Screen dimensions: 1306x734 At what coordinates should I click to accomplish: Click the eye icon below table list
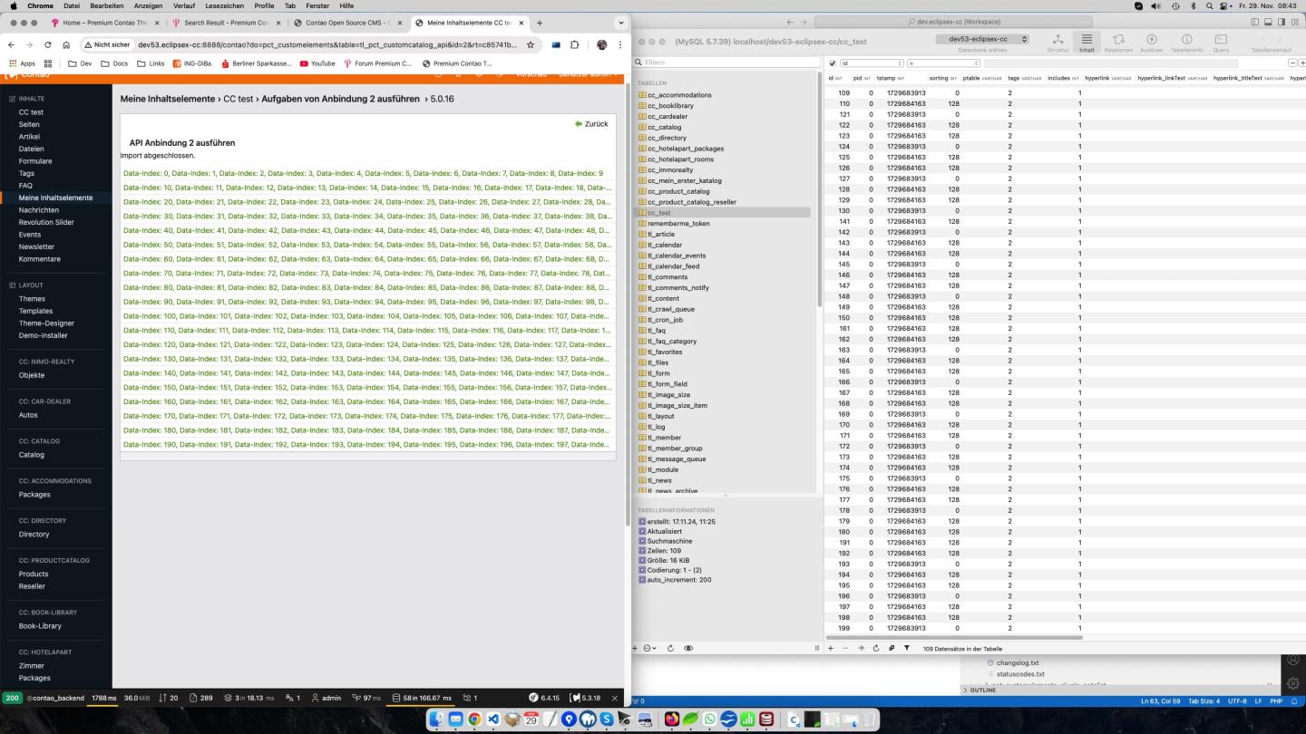688,648
